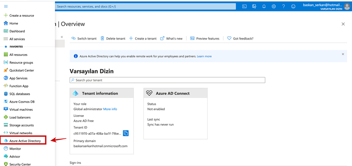Open What's new
The width and height of the screenshot is (352, 166).
(x=171, y=39)
